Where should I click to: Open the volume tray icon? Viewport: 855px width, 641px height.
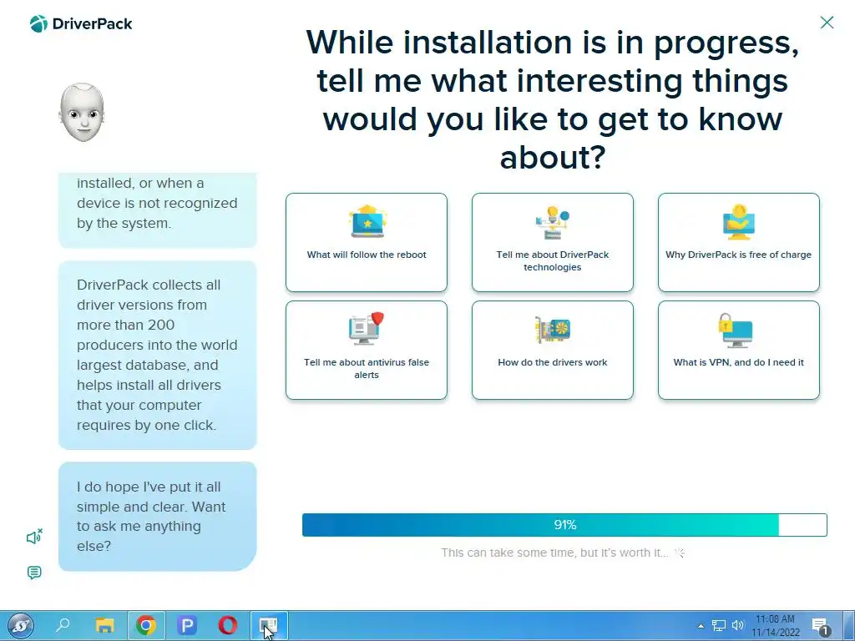(738, 626)
